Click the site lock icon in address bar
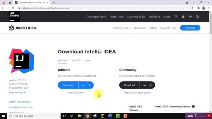 [19, 8]
